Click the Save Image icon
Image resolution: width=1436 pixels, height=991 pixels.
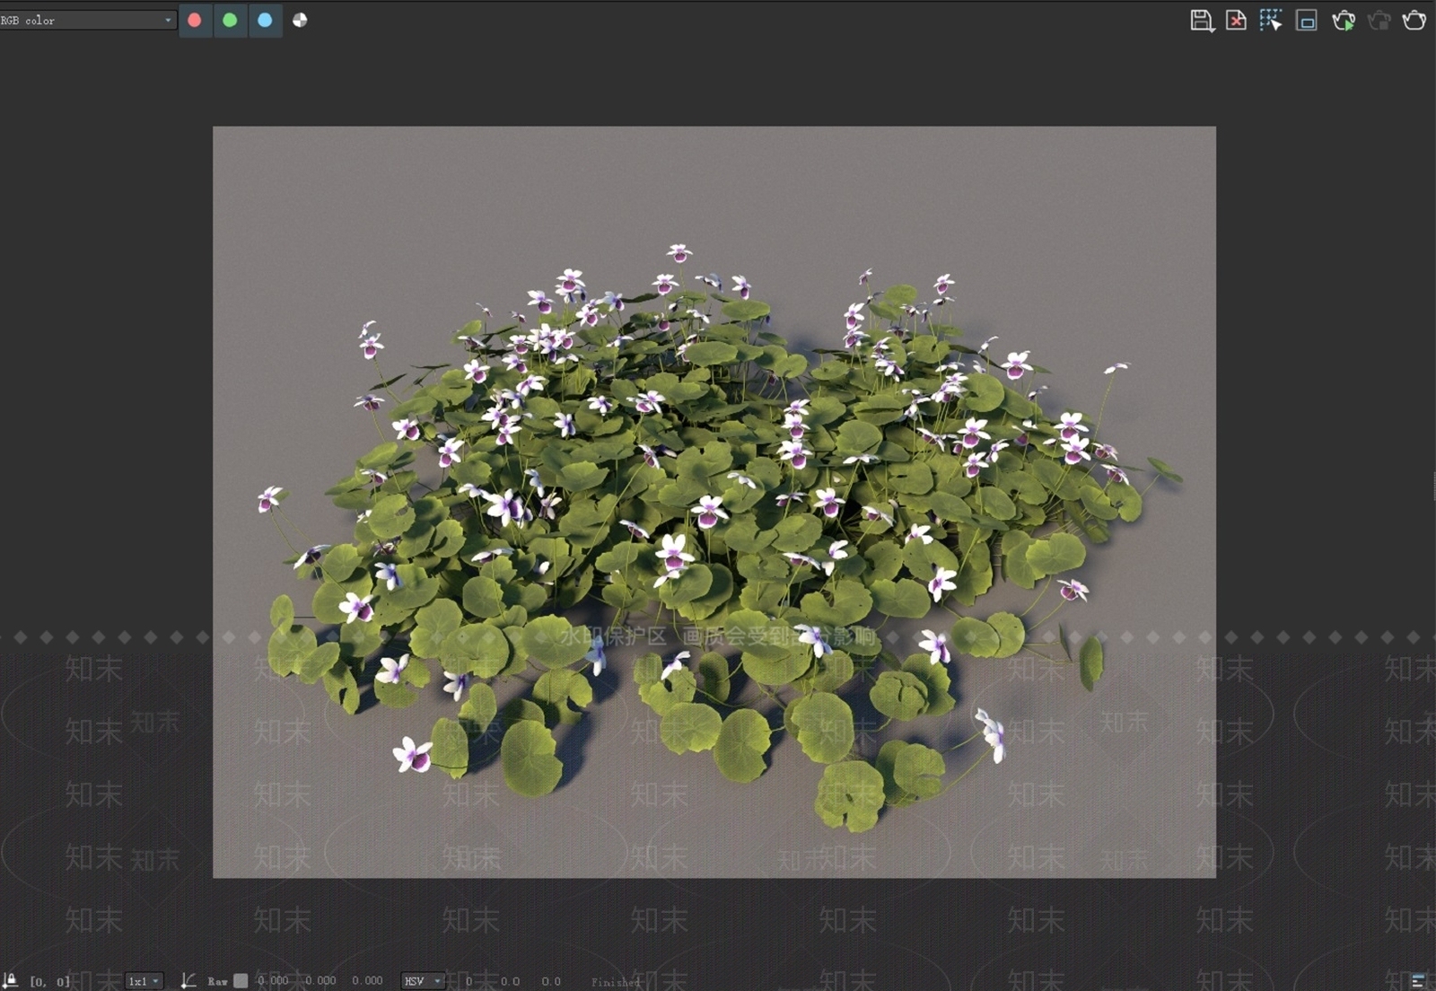(x=1204, y=20)
